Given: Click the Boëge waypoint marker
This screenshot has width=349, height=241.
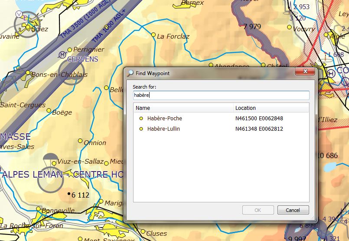Looking at the screenshot, I should click(49, 111).
